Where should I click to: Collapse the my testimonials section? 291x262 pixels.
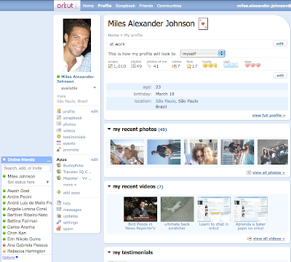point(109,253)
